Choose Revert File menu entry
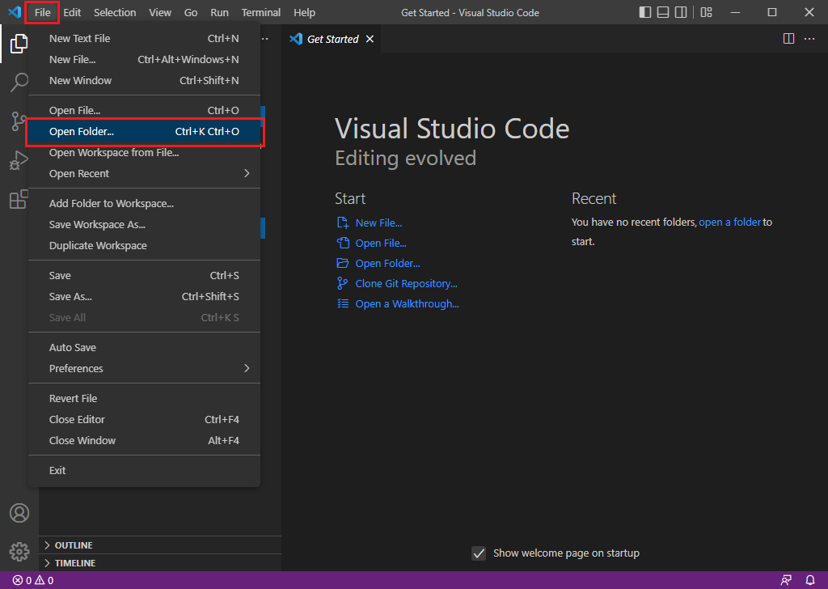The height and width of the screenshot is (589, 828). point(144,398)
